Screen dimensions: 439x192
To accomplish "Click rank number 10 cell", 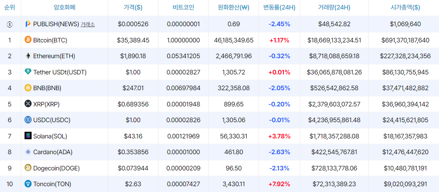I will [10, 184].
